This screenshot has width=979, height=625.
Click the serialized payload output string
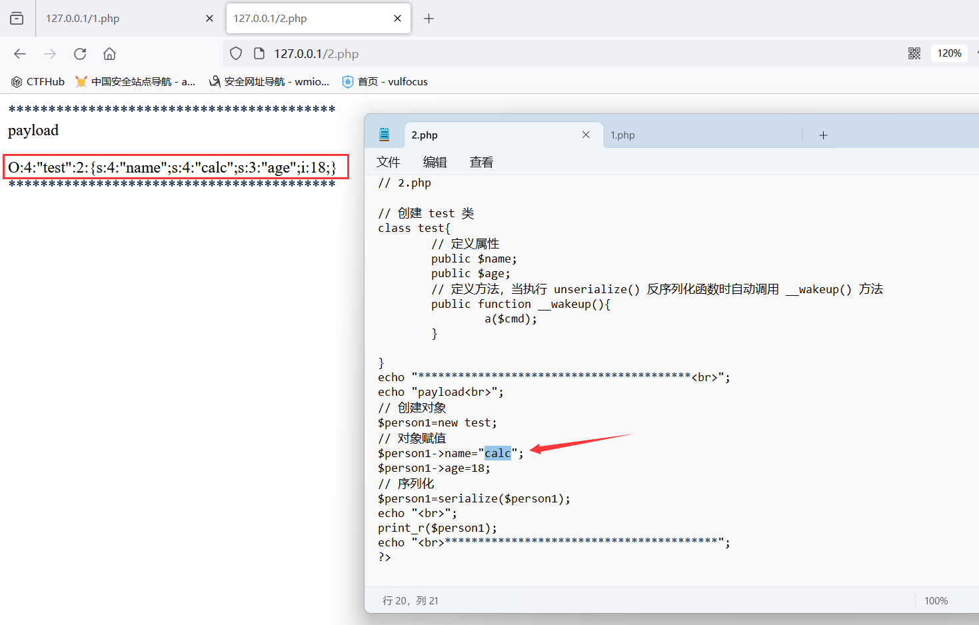click(x=172, y=167)
